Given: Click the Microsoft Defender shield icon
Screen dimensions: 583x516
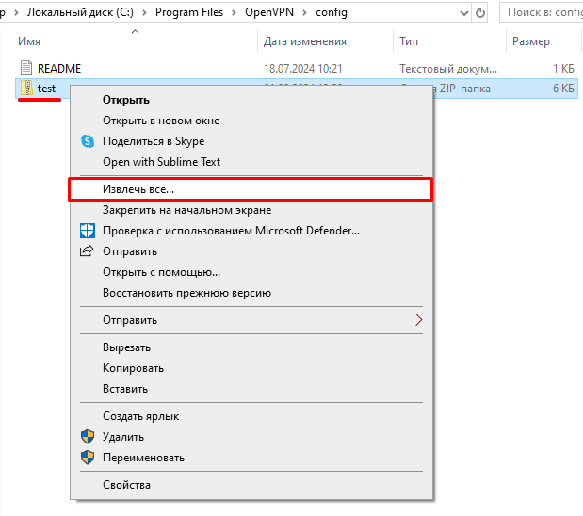Looking at the screenshot, I should tap(88, 231).
